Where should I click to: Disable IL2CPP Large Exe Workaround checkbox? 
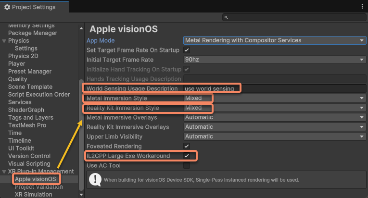[x=187, y=156]
